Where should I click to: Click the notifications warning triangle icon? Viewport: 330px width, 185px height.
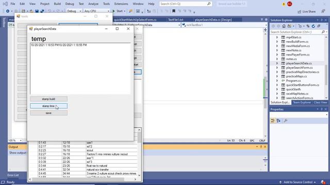(284, 4)
